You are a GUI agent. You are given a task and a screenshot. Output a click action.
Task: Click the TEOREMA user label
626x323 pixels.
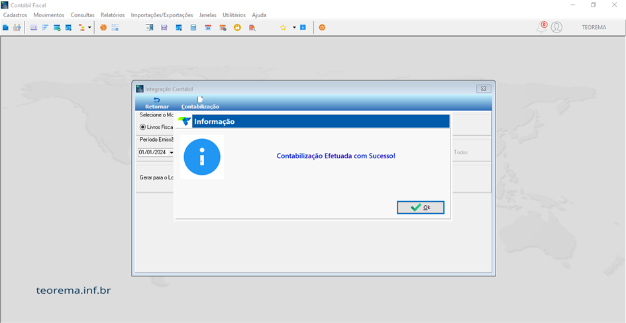[594, 28]
